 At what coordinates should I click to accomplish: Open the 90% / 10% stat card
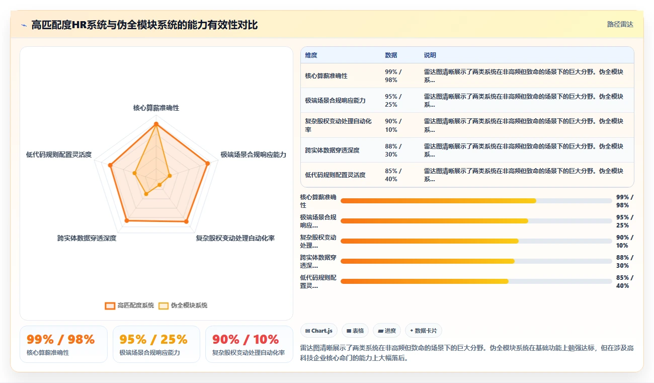pyautogui.click(x=249, y=344)
